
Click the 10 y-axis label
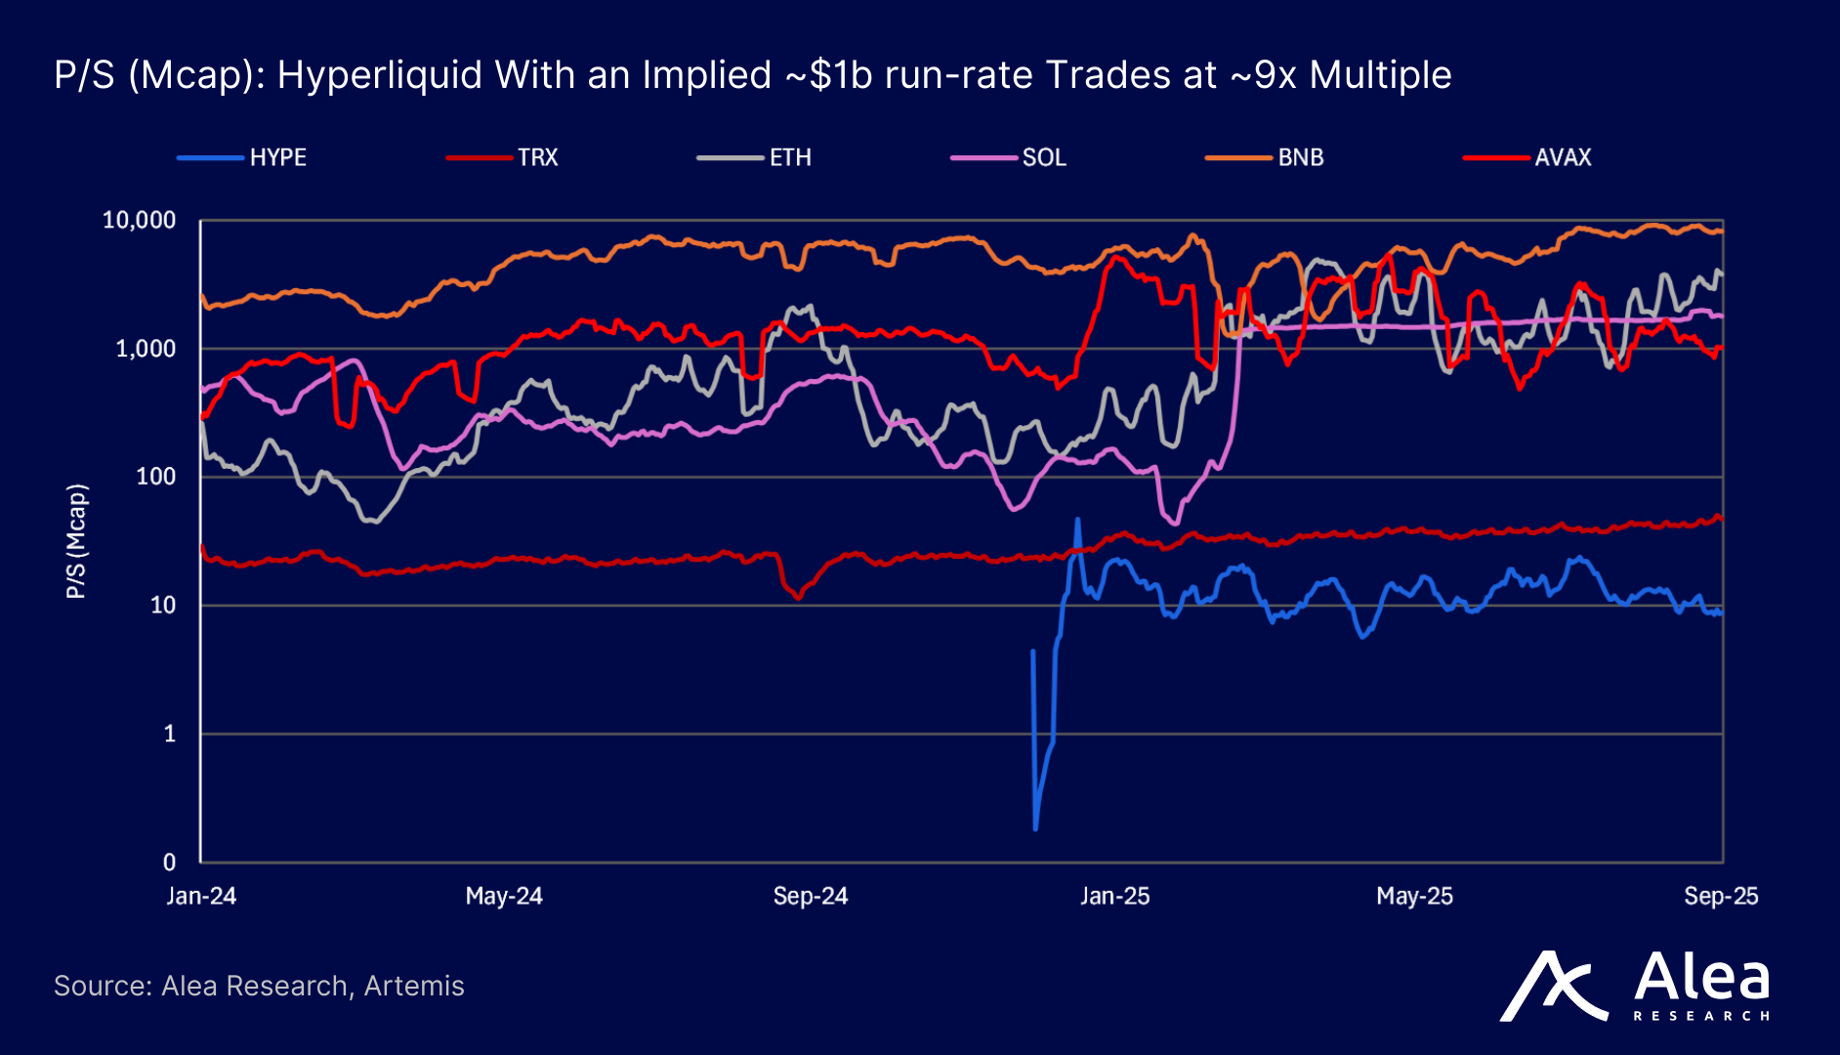click(x=163, y=606)
